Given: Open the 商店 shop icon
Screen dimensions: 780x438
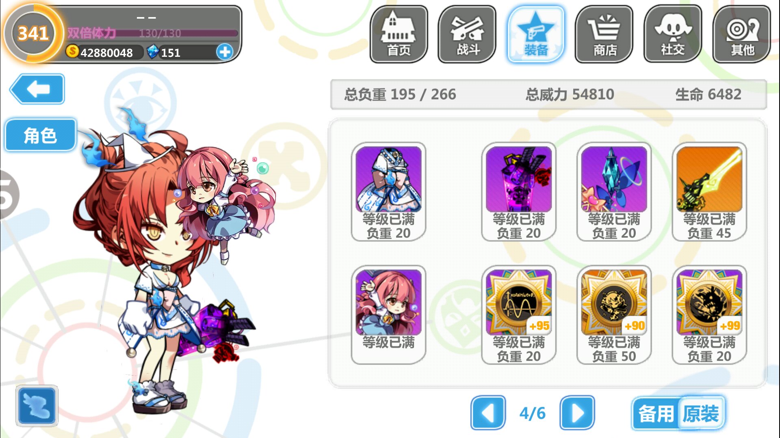Looking at the screenshot, I should point(604,34).
